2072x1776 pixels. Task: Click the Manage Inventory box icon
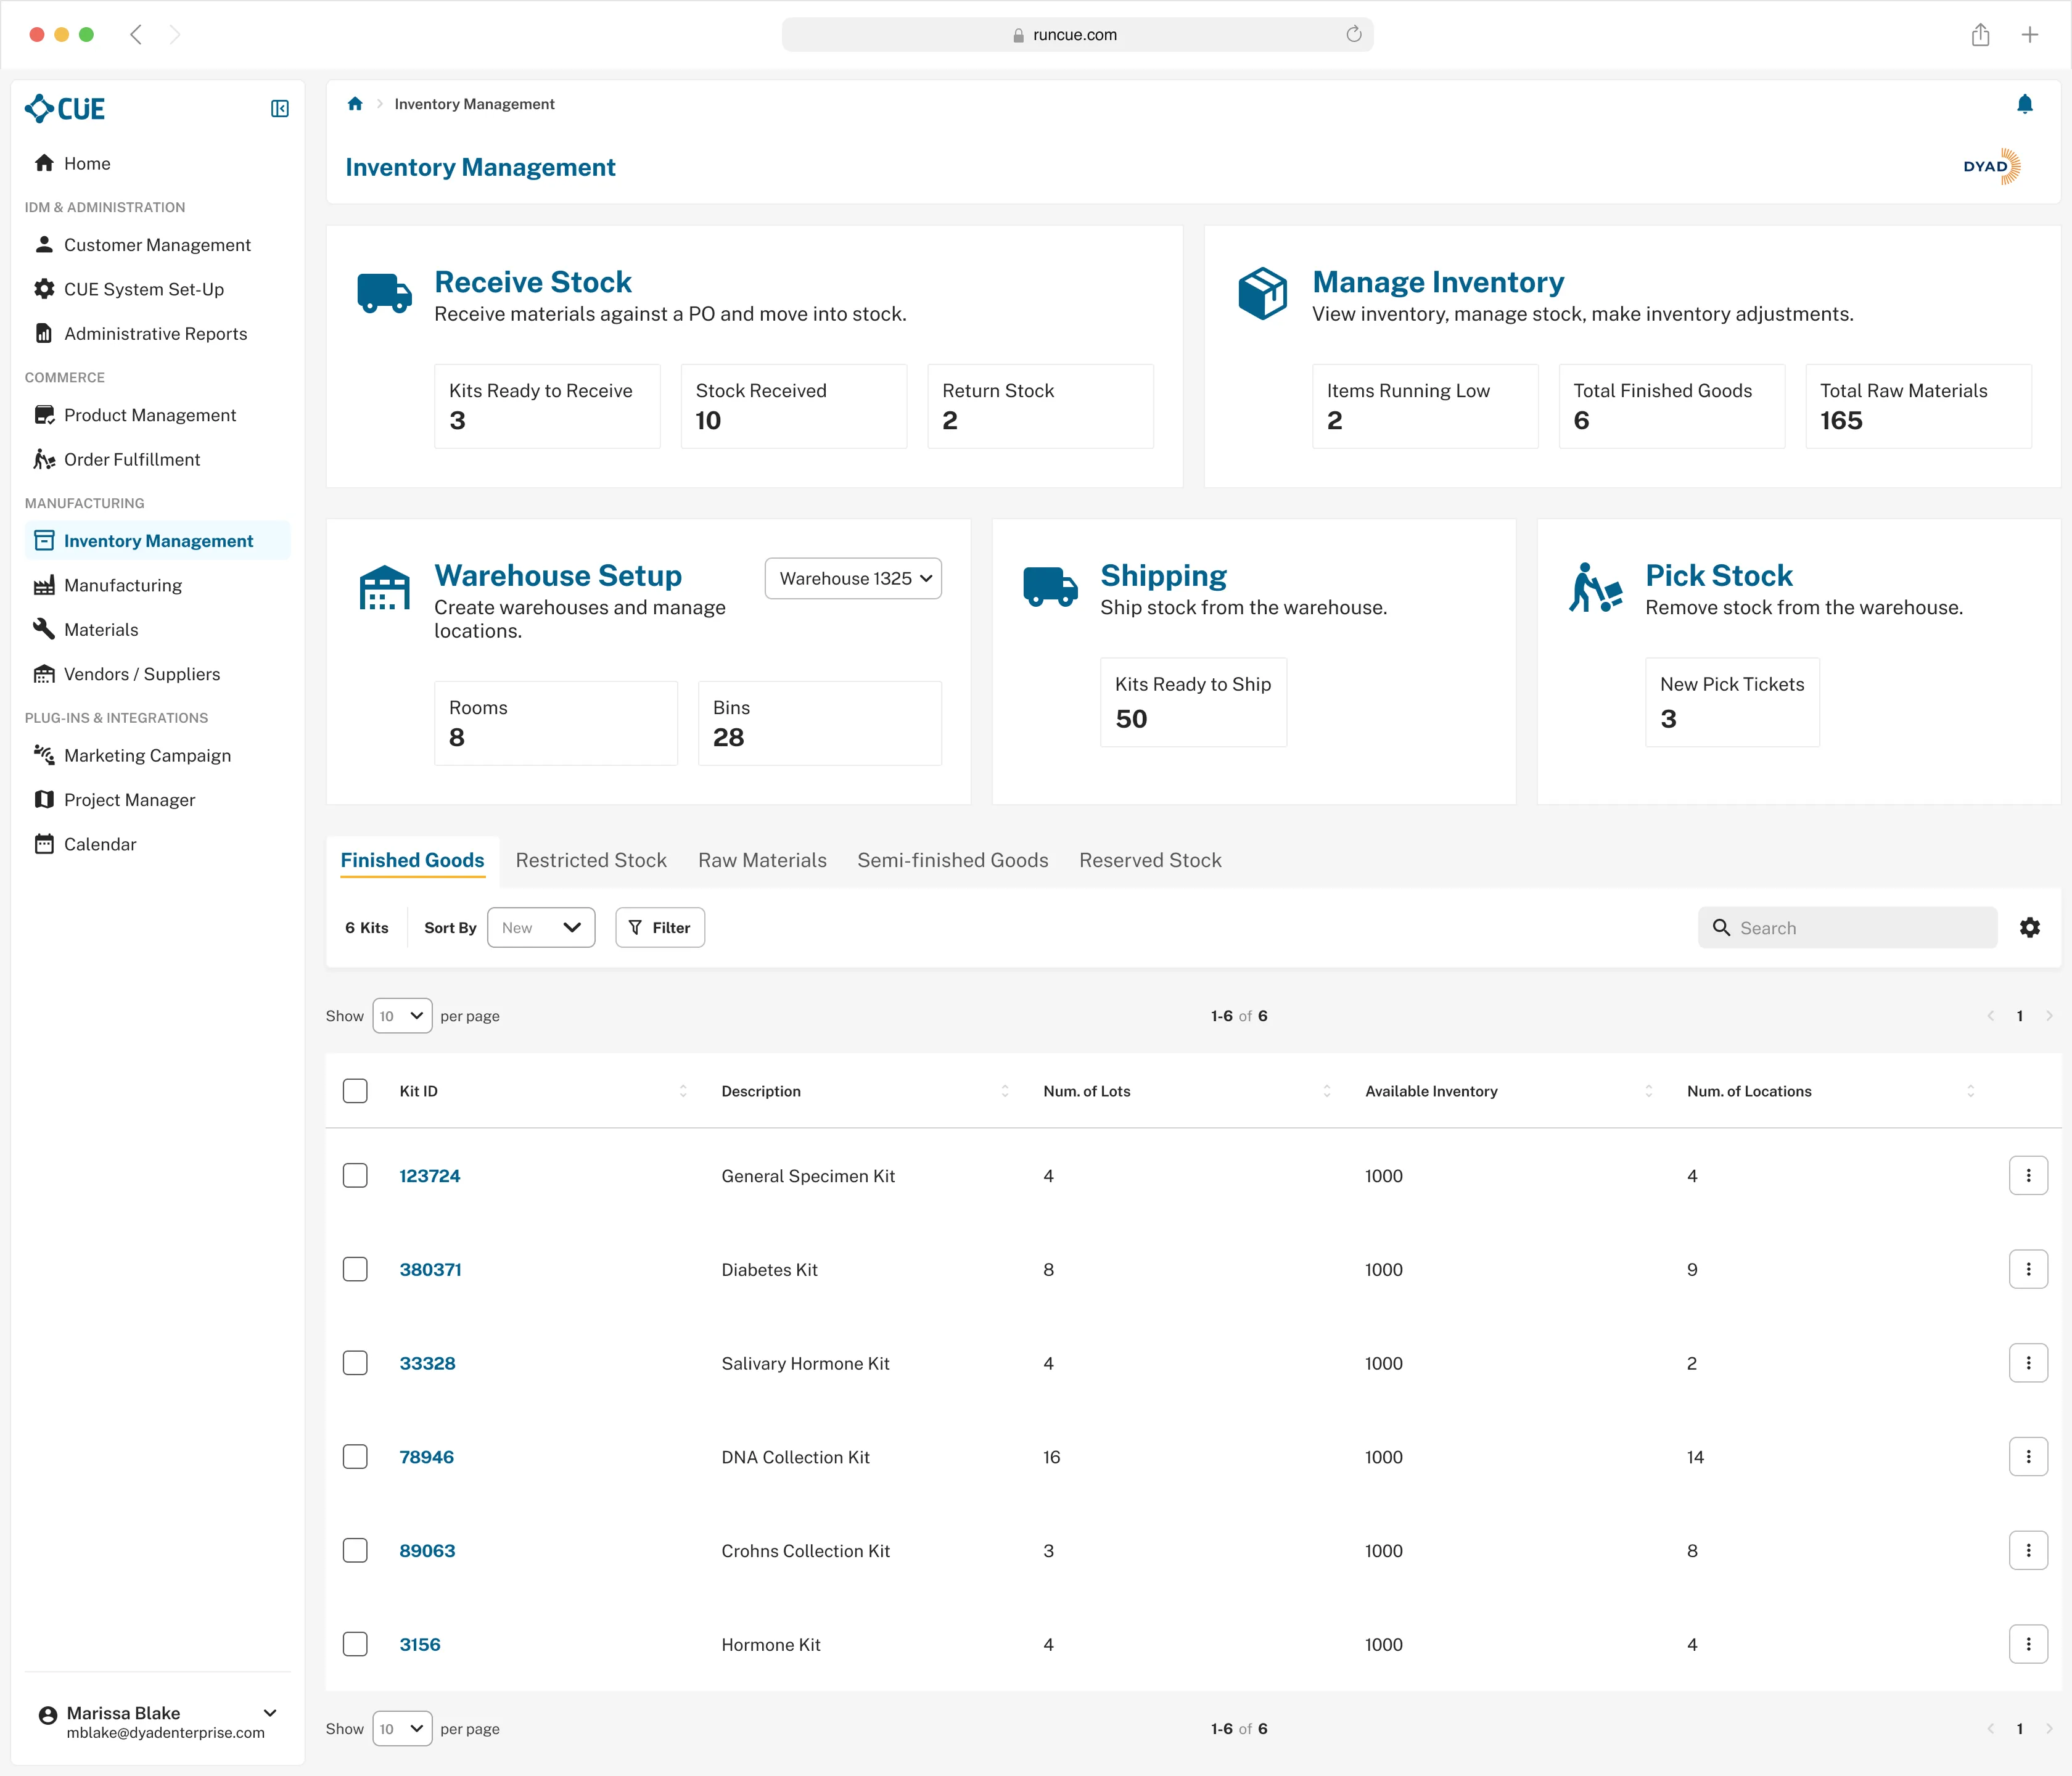pos(1262,293)
